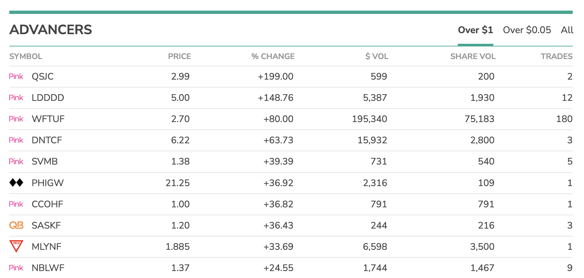The width and height of the screenshot is (584, 278).
Task: Click the +80.00 percent change value
Action: [278, 119]
